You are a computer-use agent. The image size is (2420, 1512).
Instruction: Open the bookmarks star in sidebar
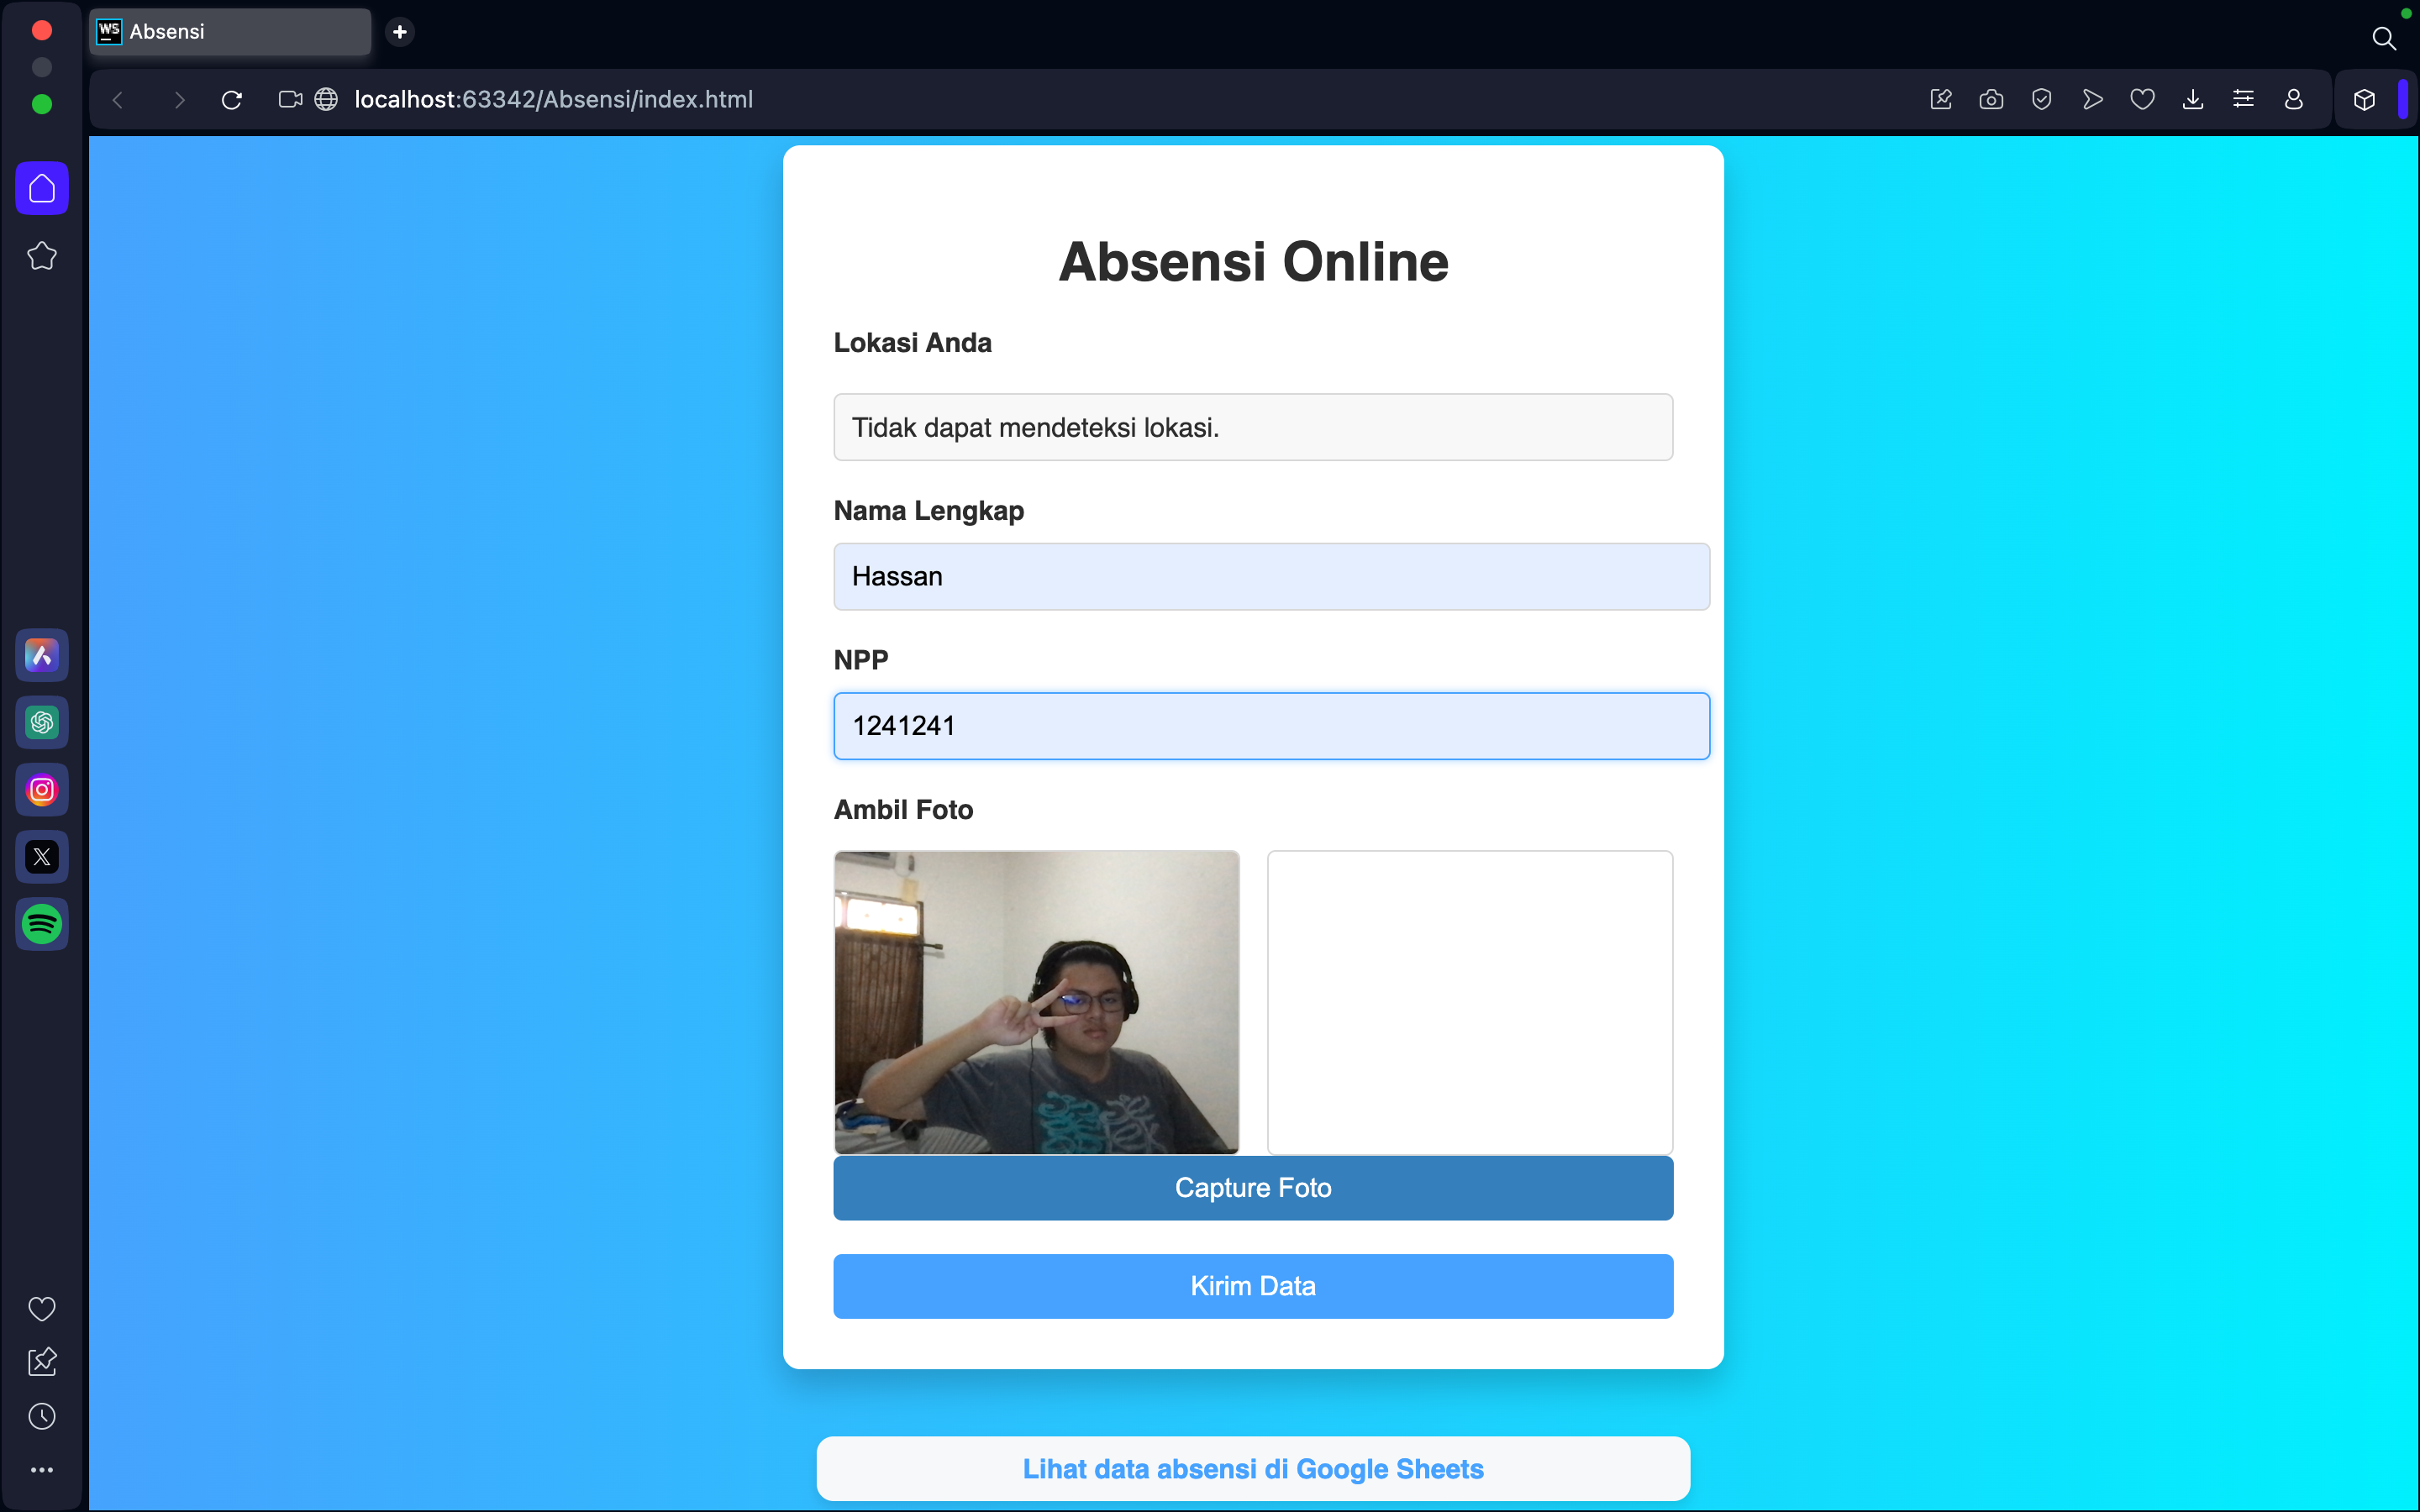click(x=42, y=256)
